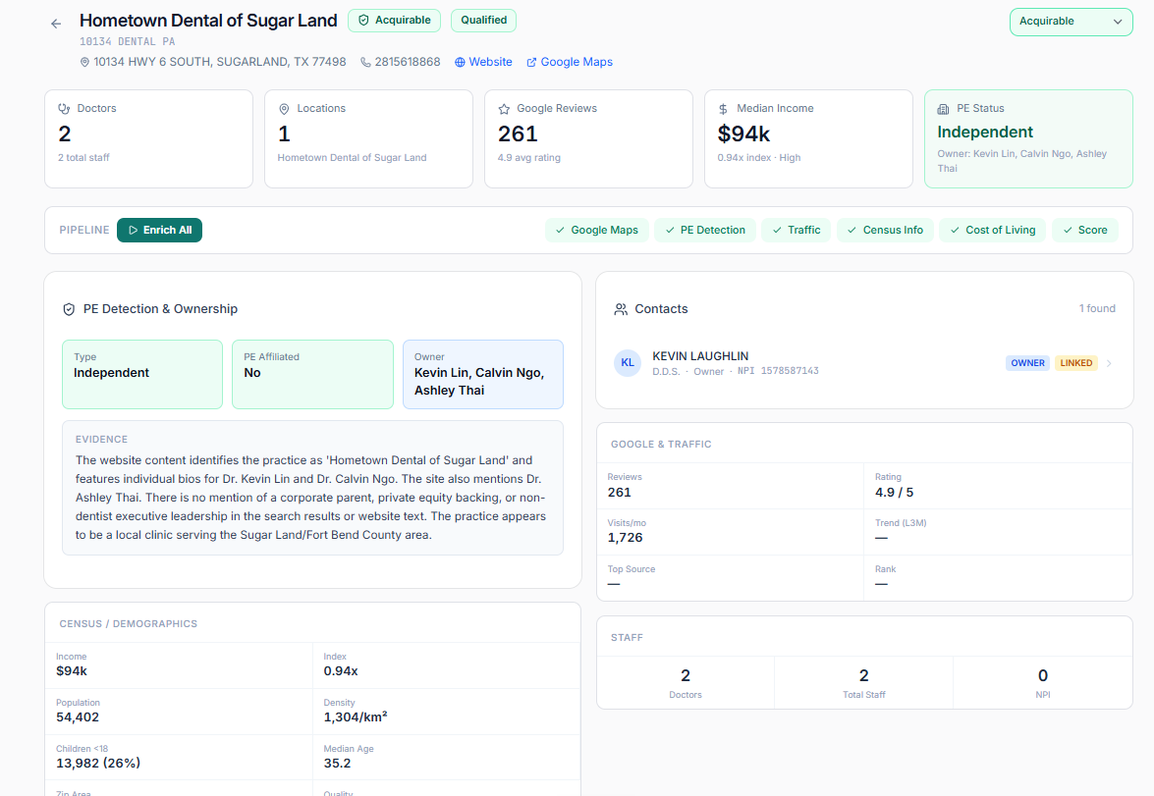
Task: Select the PE Detection pipeline step chip
Action: [x=705, y=231]
